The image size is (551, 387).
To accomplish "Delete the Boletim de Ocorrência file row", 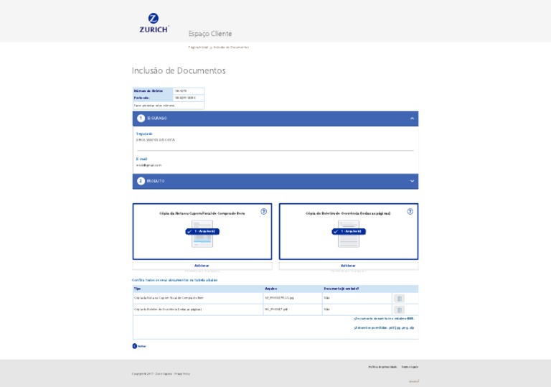I will [399, 310].
